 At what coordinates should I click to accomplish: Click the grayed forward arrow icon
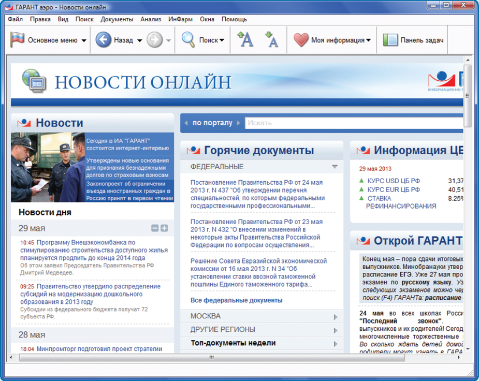point(154,40)
